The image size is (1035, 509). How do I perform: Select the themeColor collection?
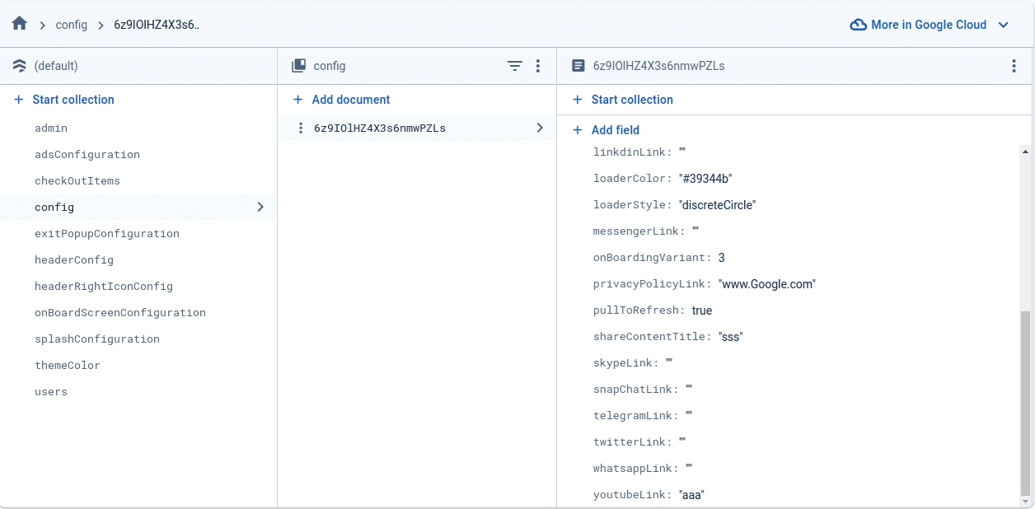point(68,366)
